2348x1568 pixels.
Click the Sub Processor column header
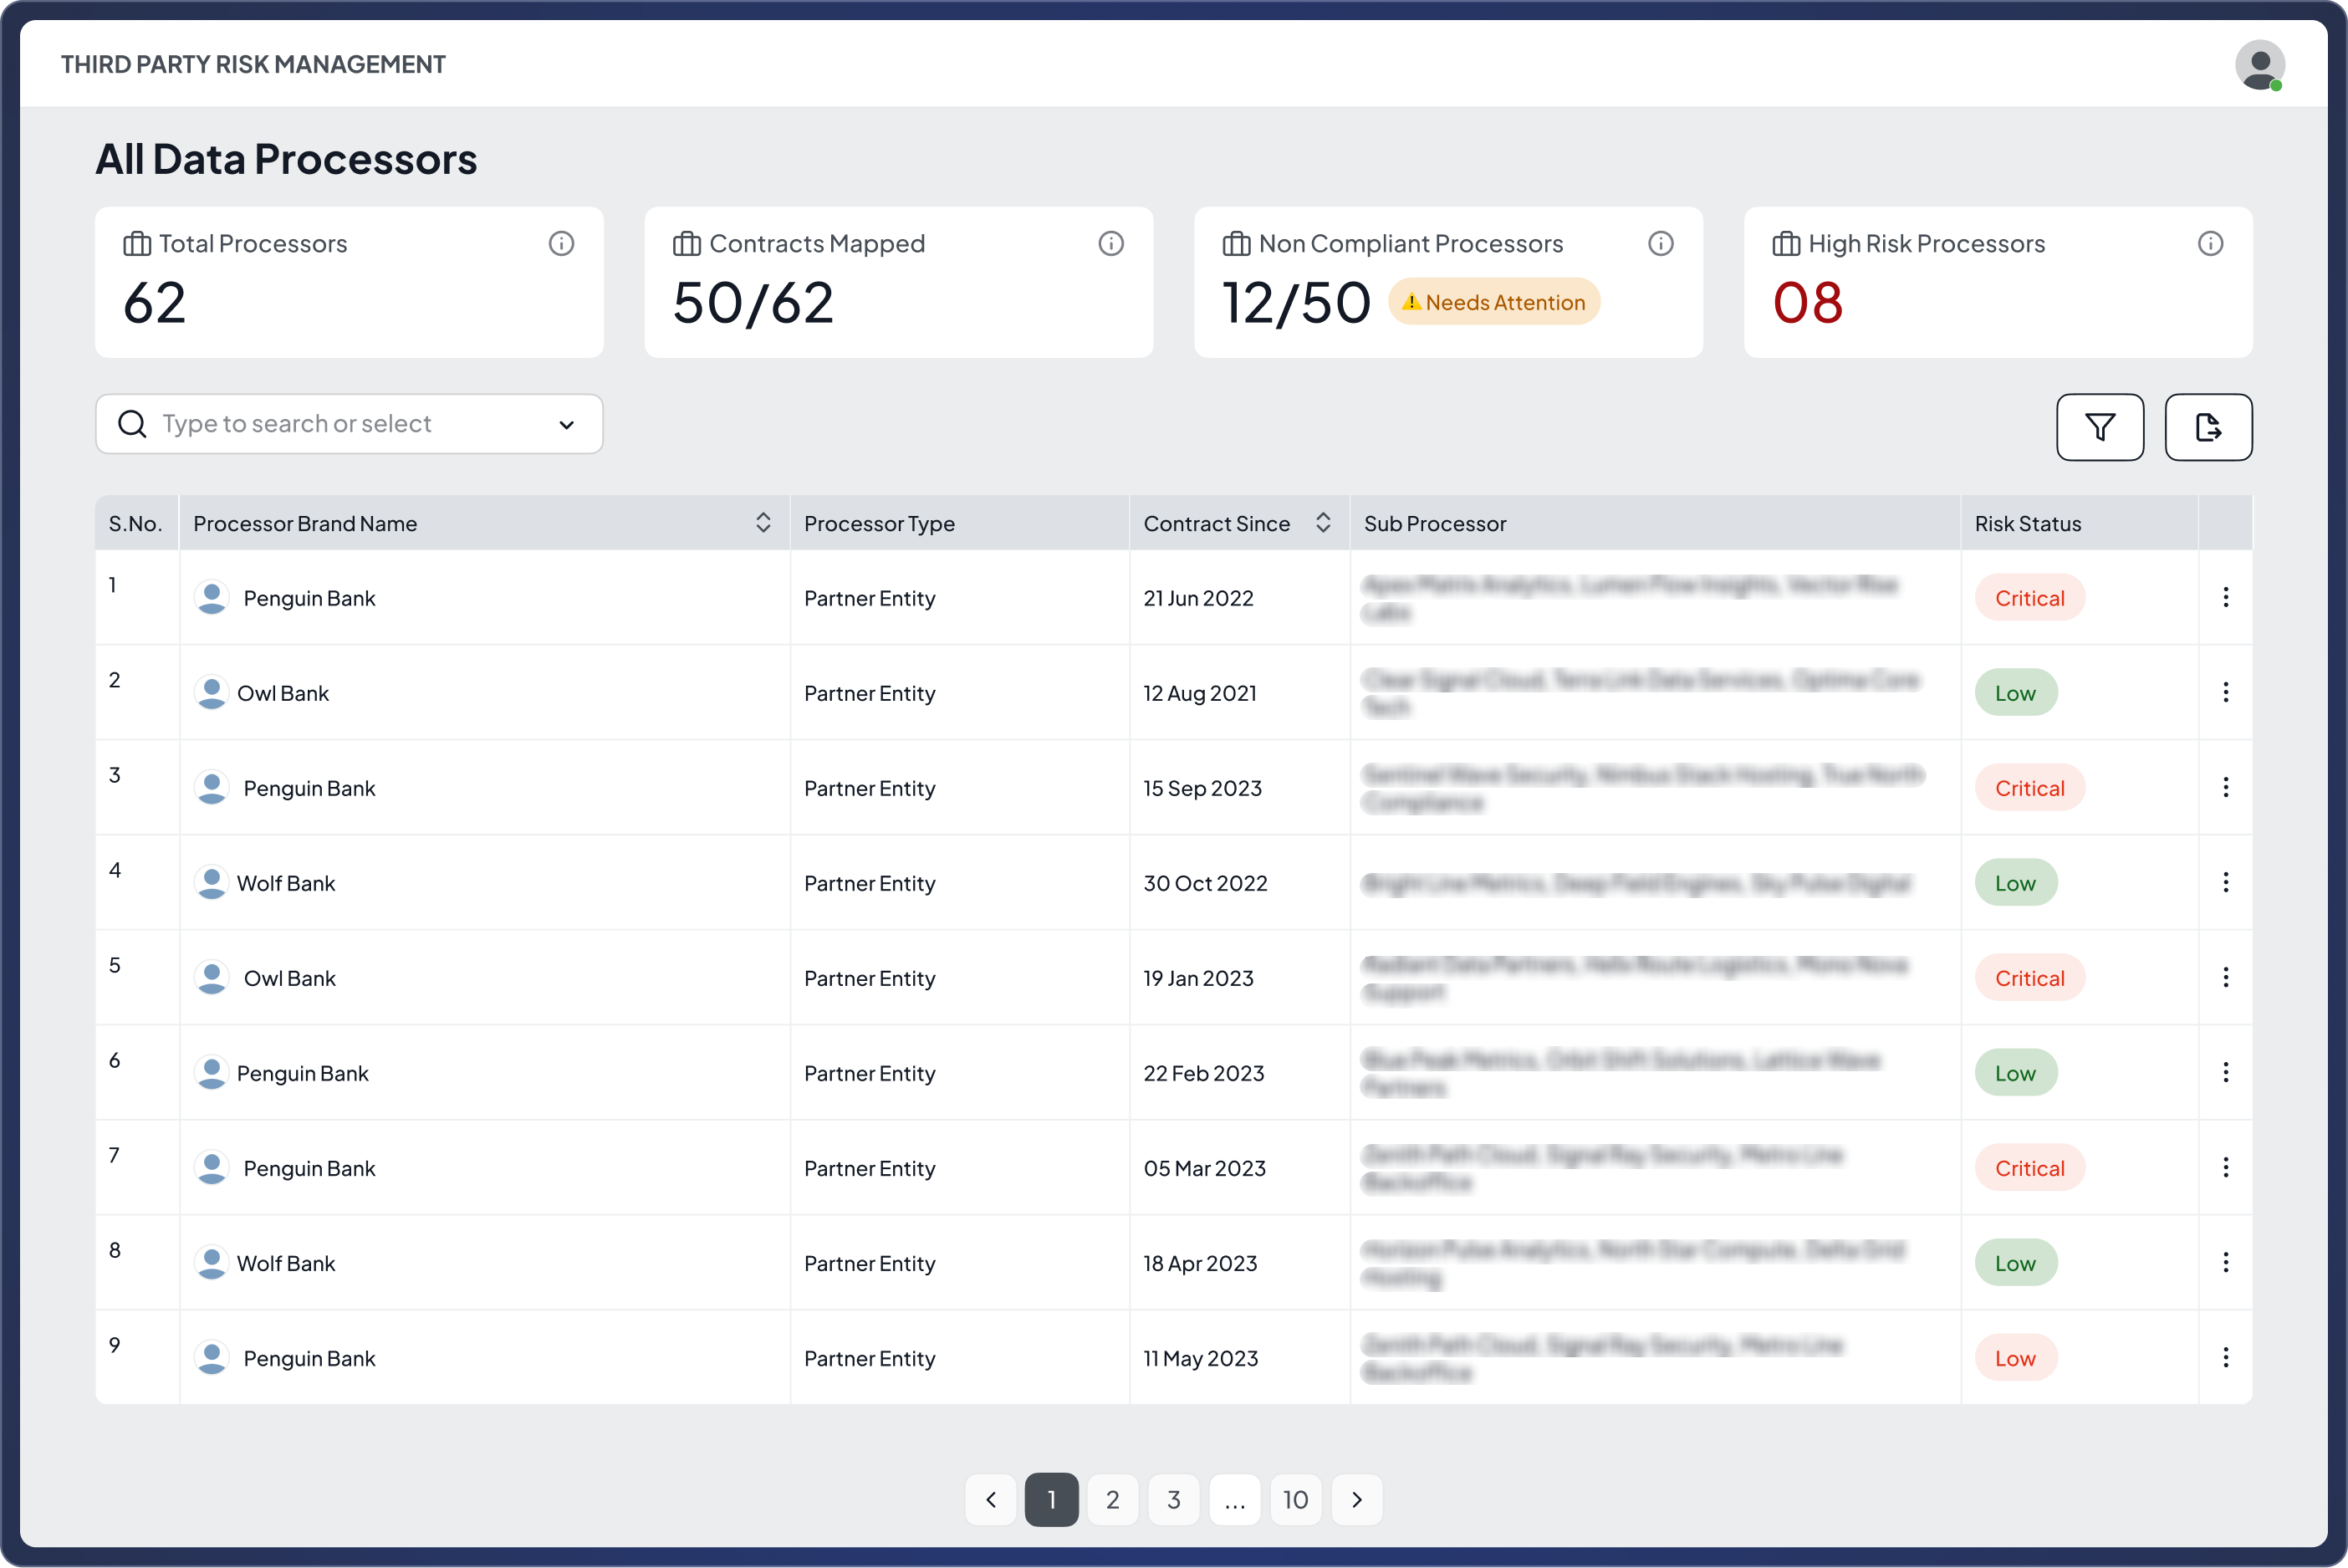[x=1435, y=523]
